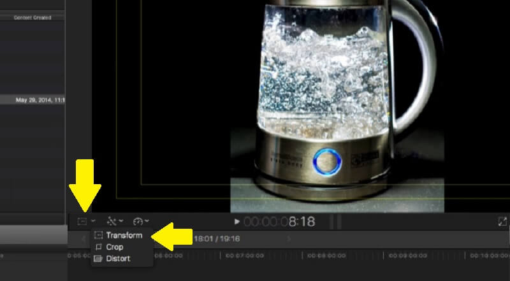Click the retime speedometer icon
The height and width of the screenshot is (281, 510).
tap(138, 222)
